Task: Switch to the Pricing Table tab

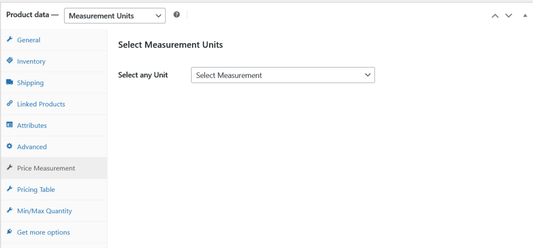Action: point(36,190)
